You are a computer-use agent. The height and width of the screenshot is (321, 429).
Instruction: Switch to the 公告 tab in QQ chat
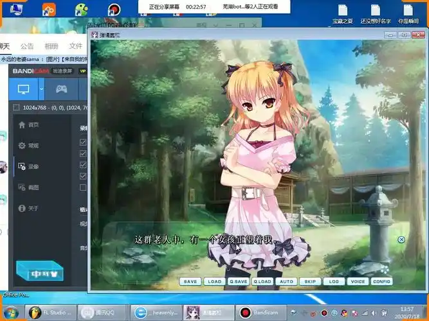click(27, 46)
